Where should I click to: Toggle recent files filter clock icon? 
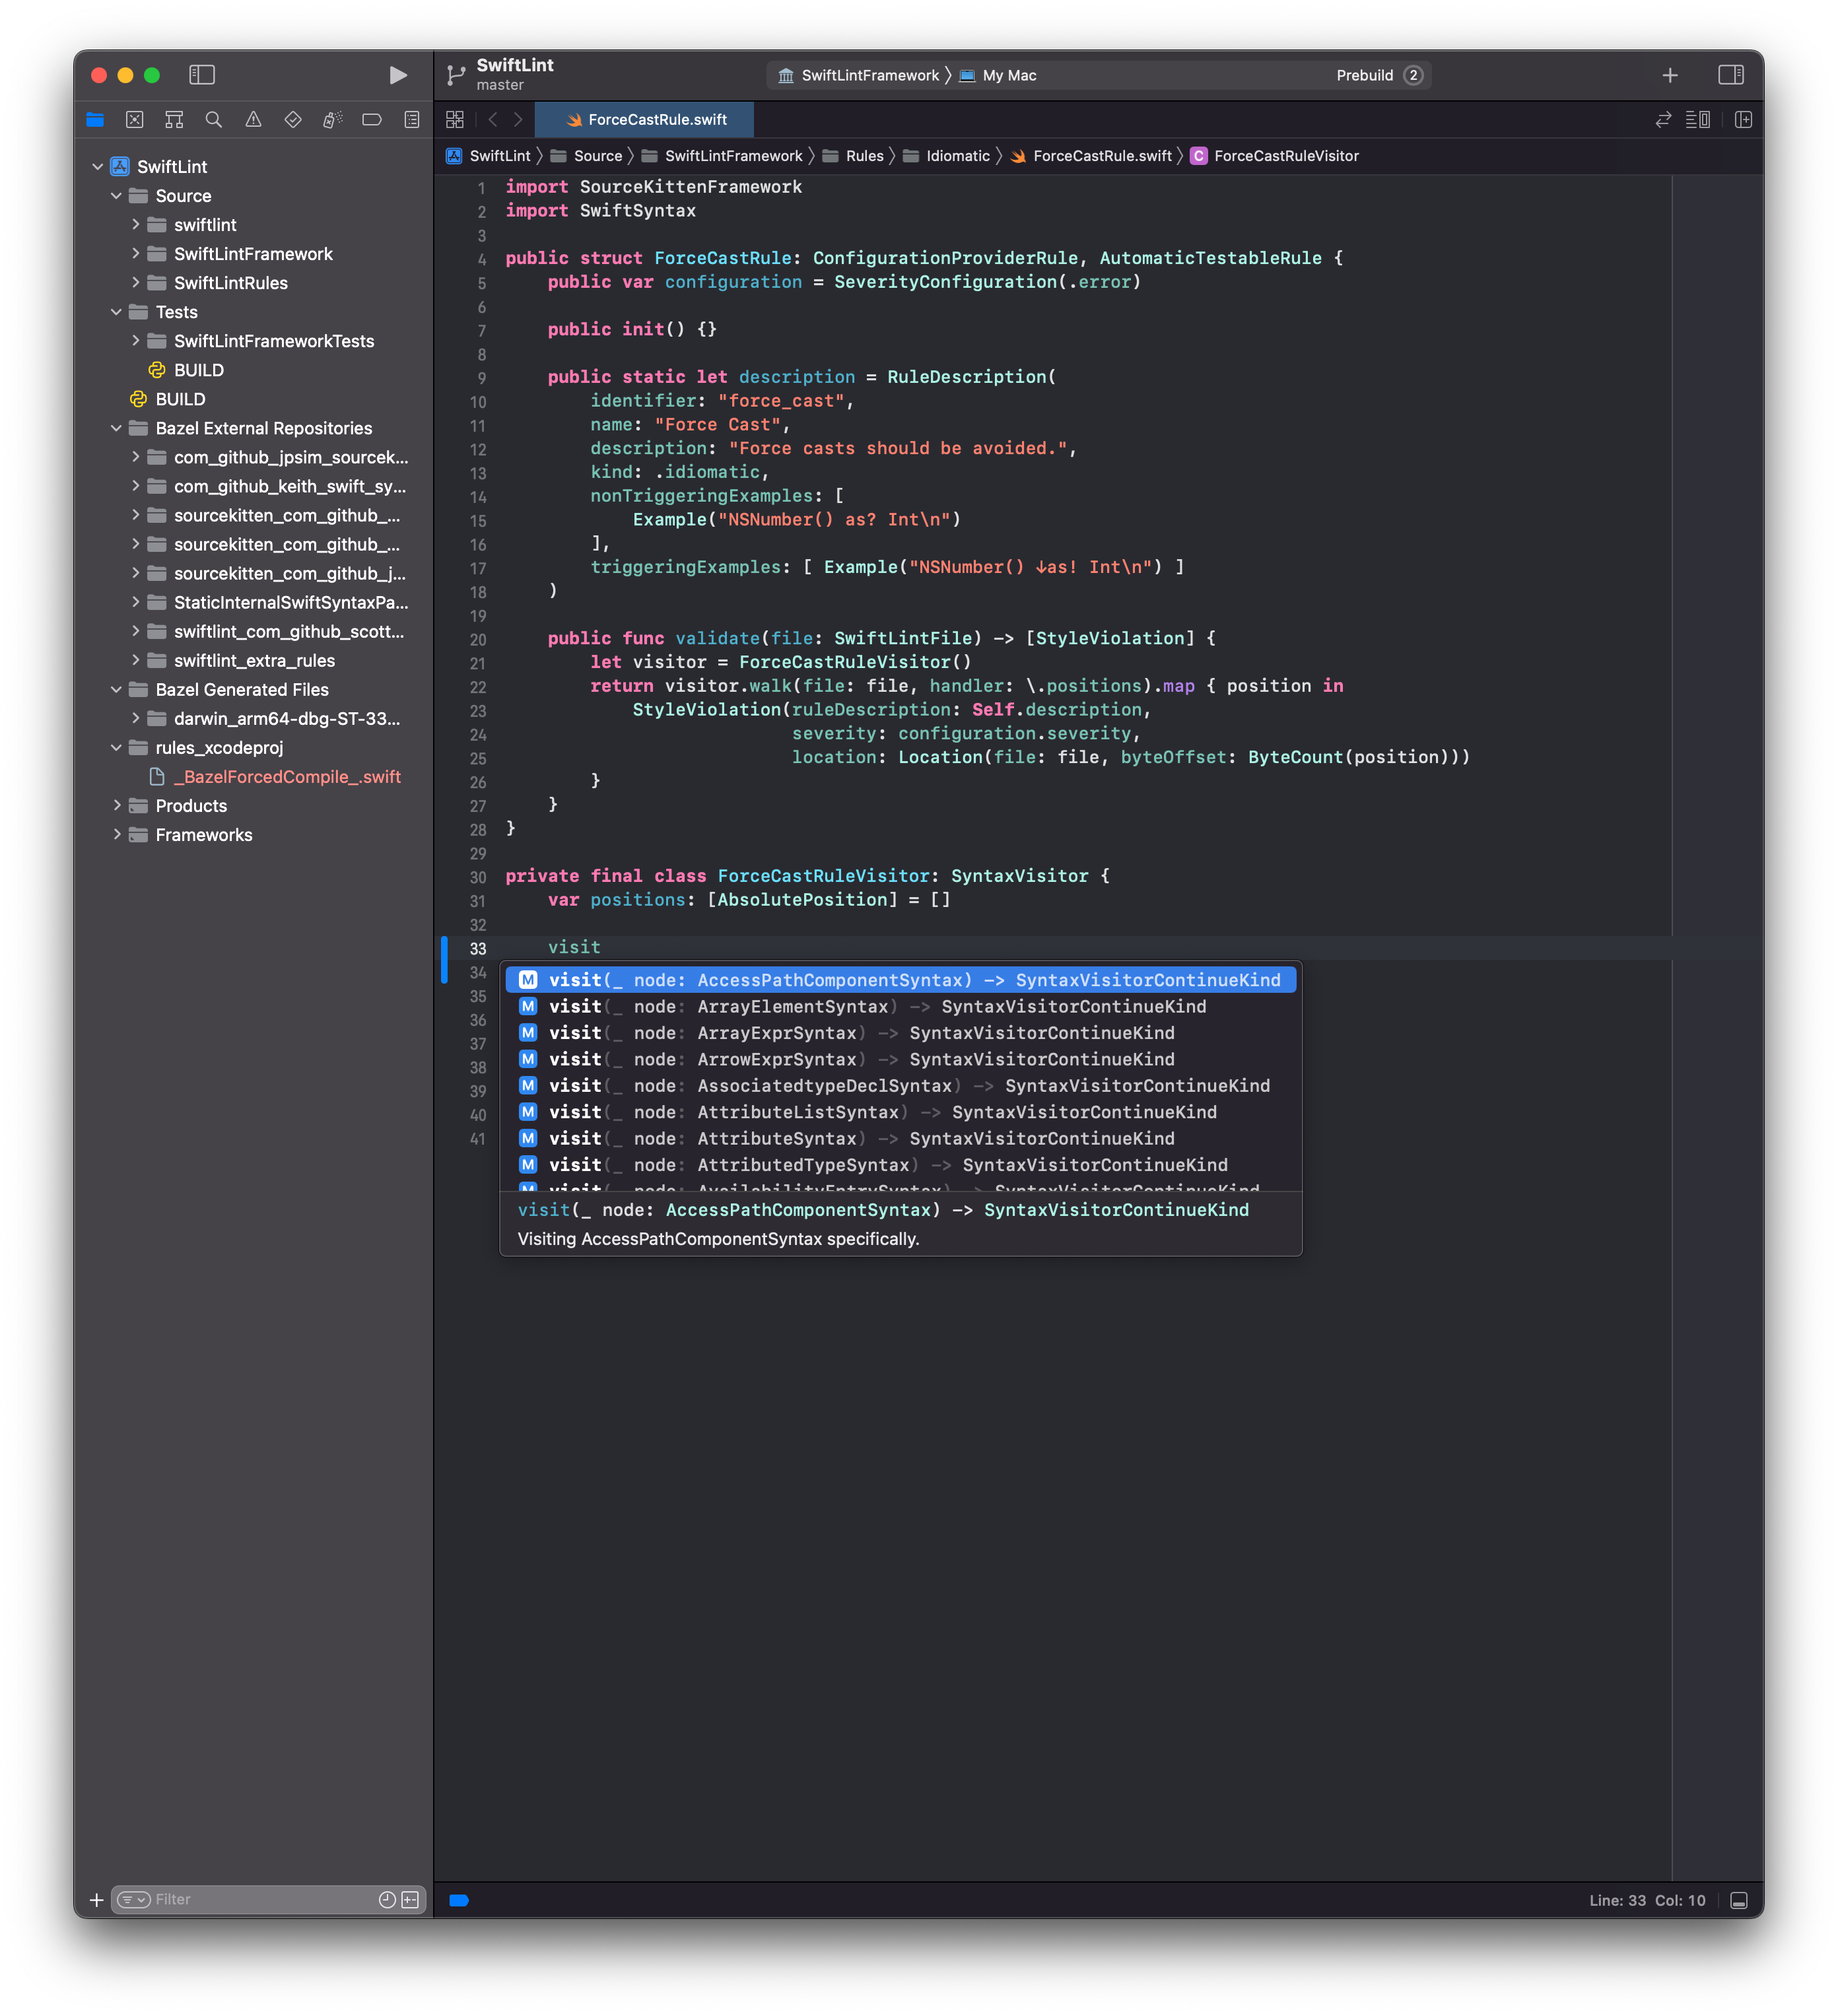click(x=387, y=1900)
